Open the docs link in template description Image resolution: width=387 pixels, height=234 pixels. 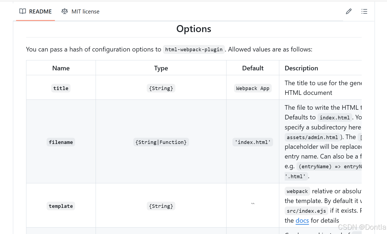click(302, 221)
